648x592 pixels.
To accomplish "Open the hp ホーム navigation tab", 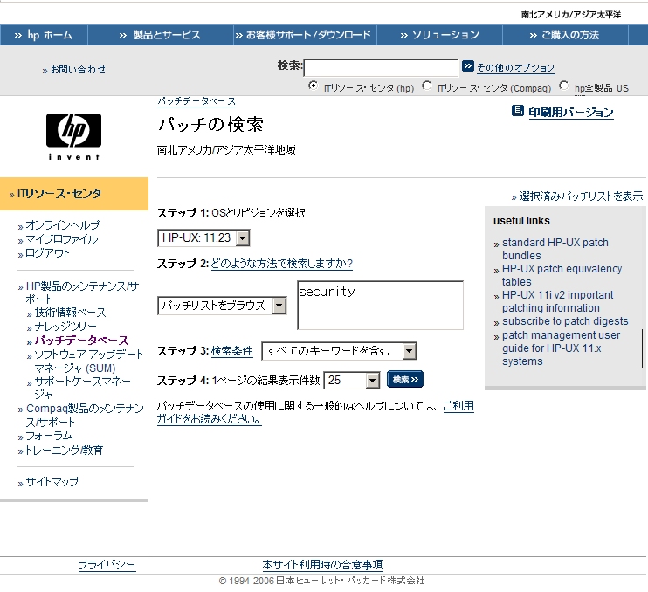I will coord(44,35).
